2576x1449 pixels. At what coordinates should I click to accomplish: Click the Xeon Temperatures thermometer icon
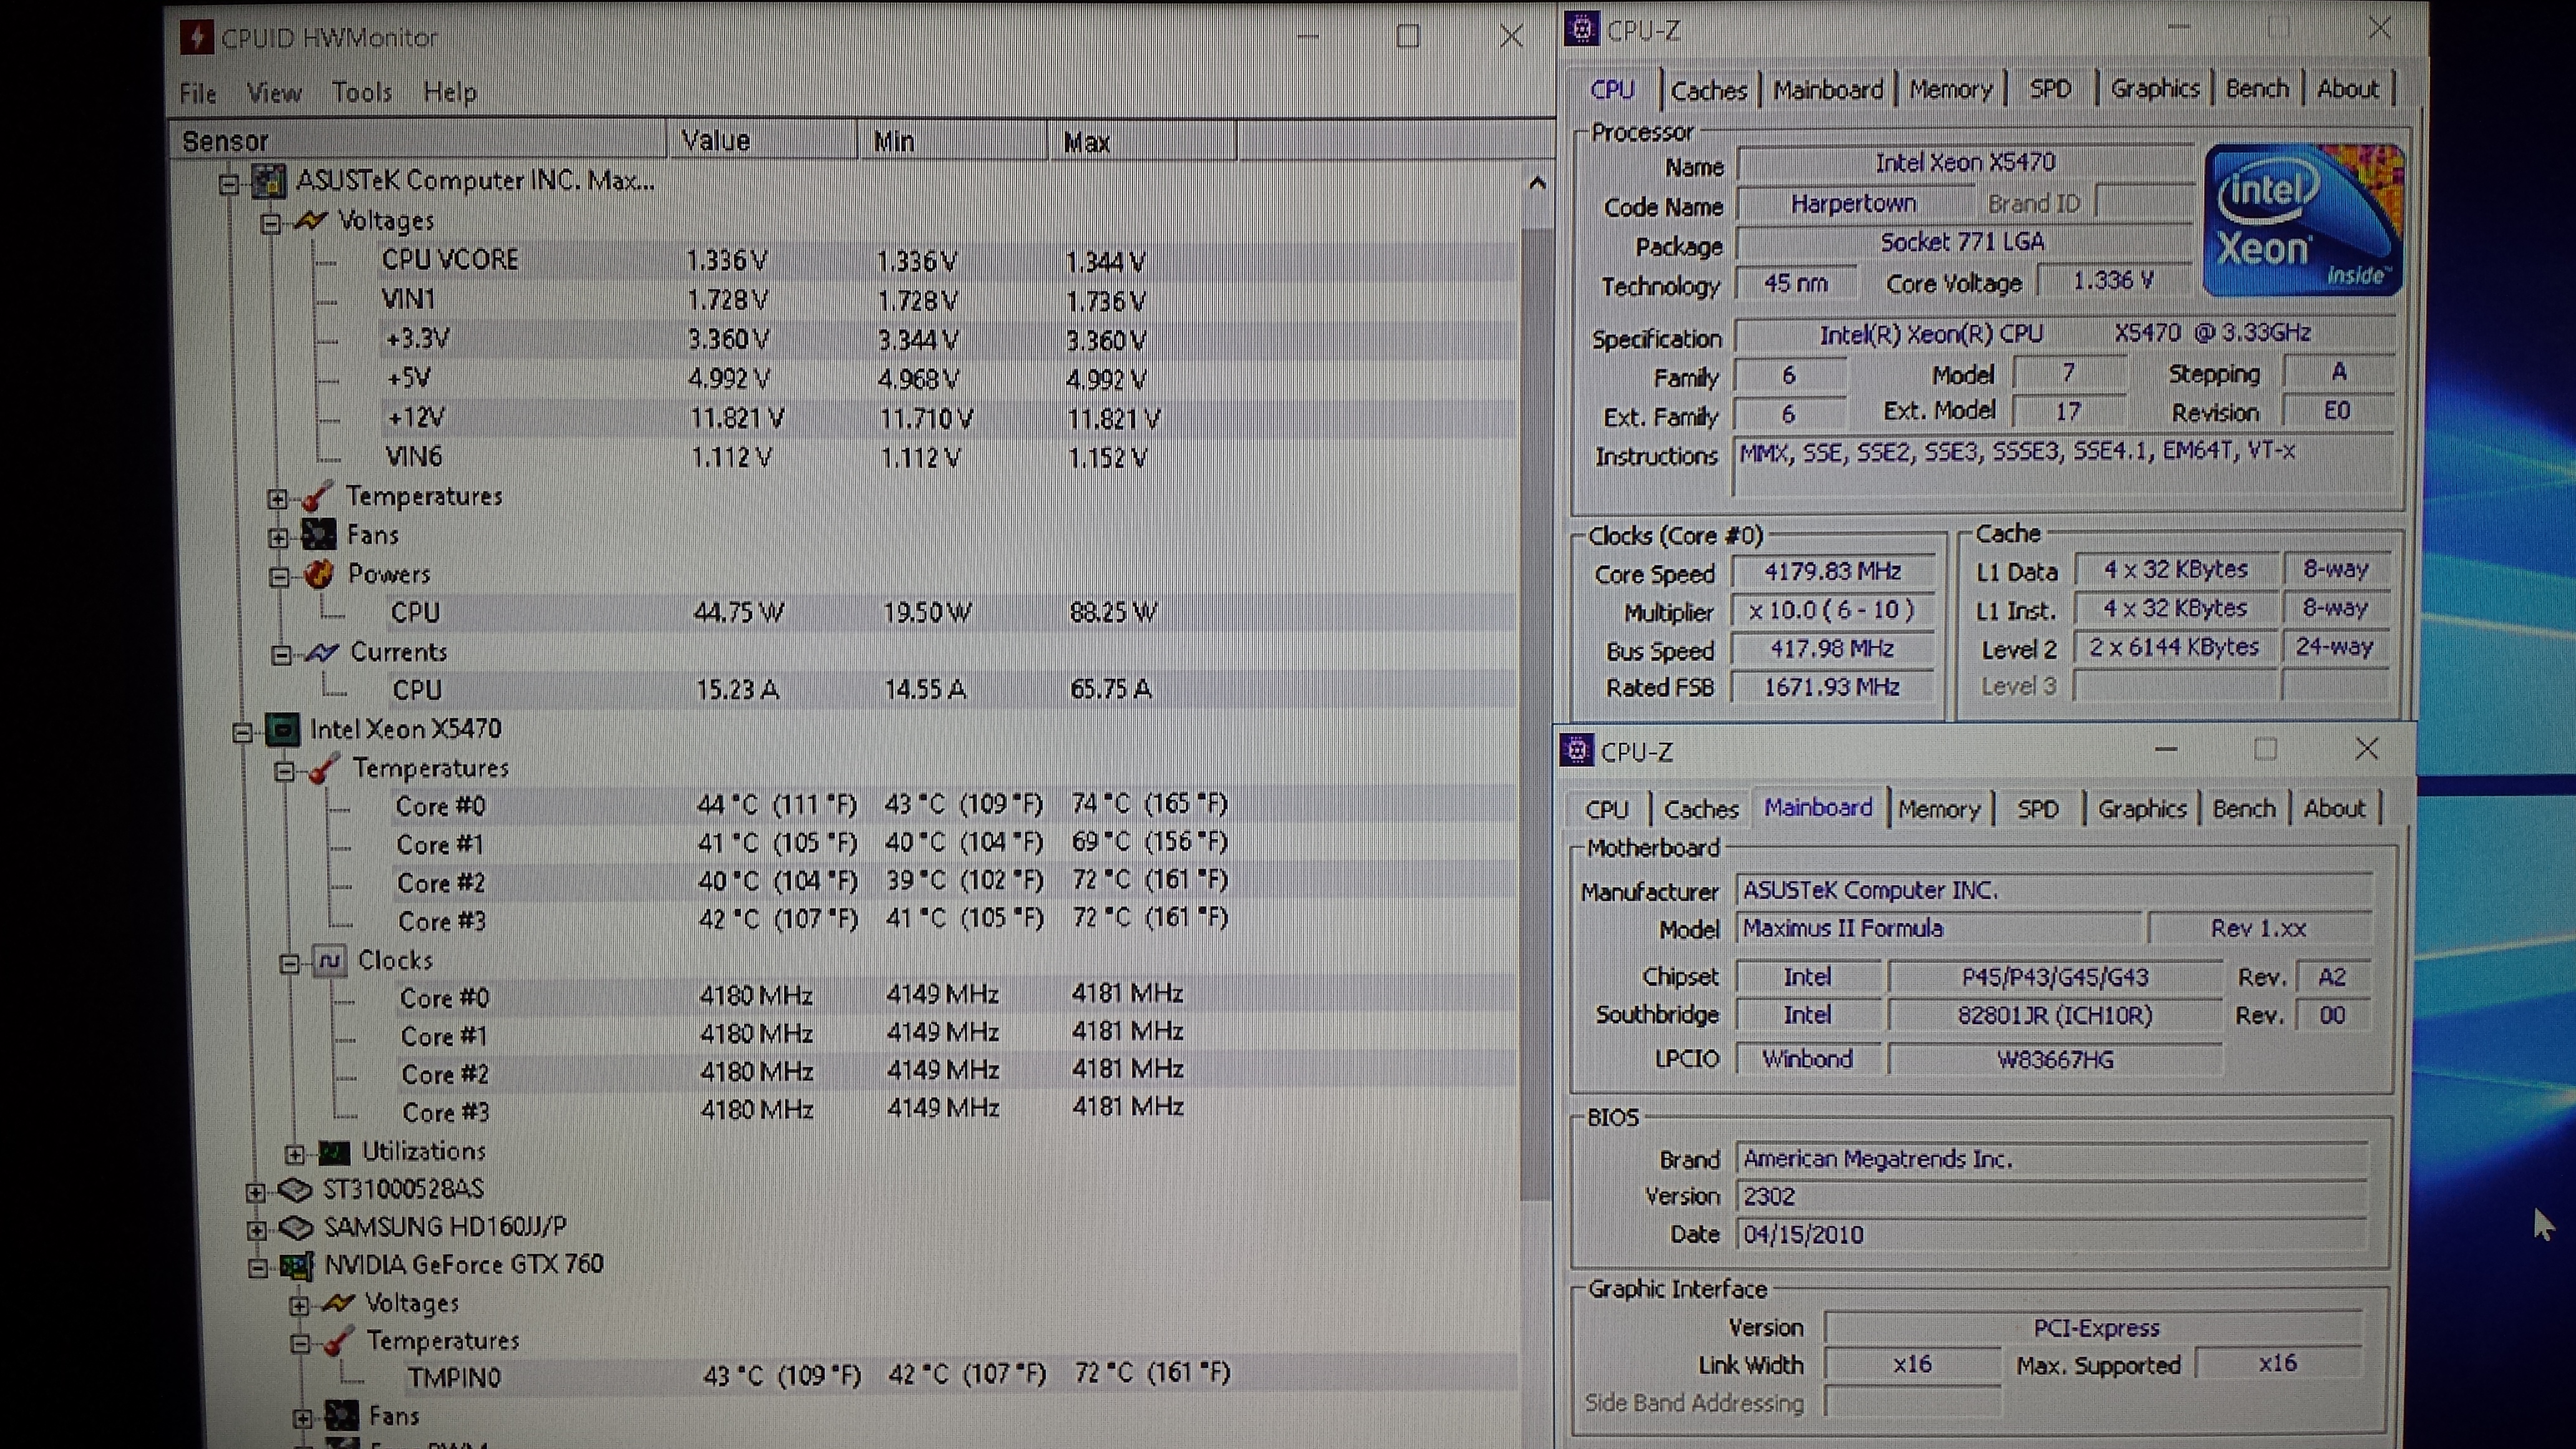point(324,768)
